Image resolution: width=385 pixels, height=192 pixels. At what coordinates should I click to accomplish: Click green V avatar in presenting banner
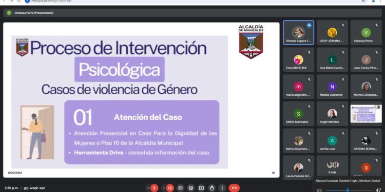point(9,13)
